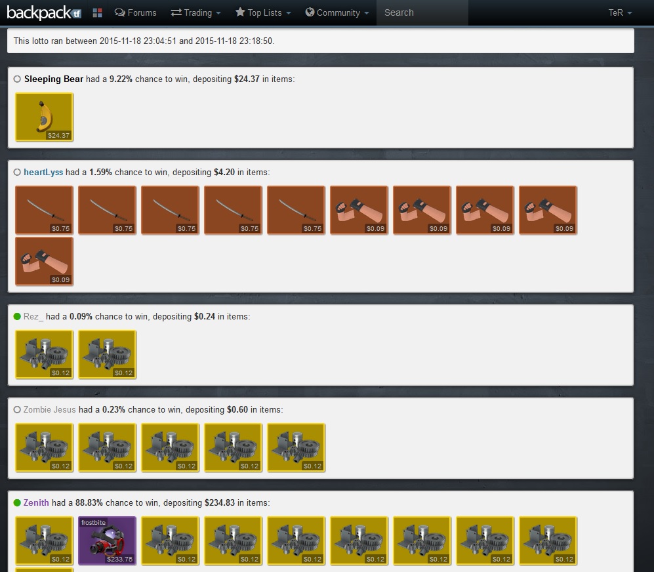Click Zenith's first scrap metal item
This screenshot has width=654, height=572.
click(44, 541)
